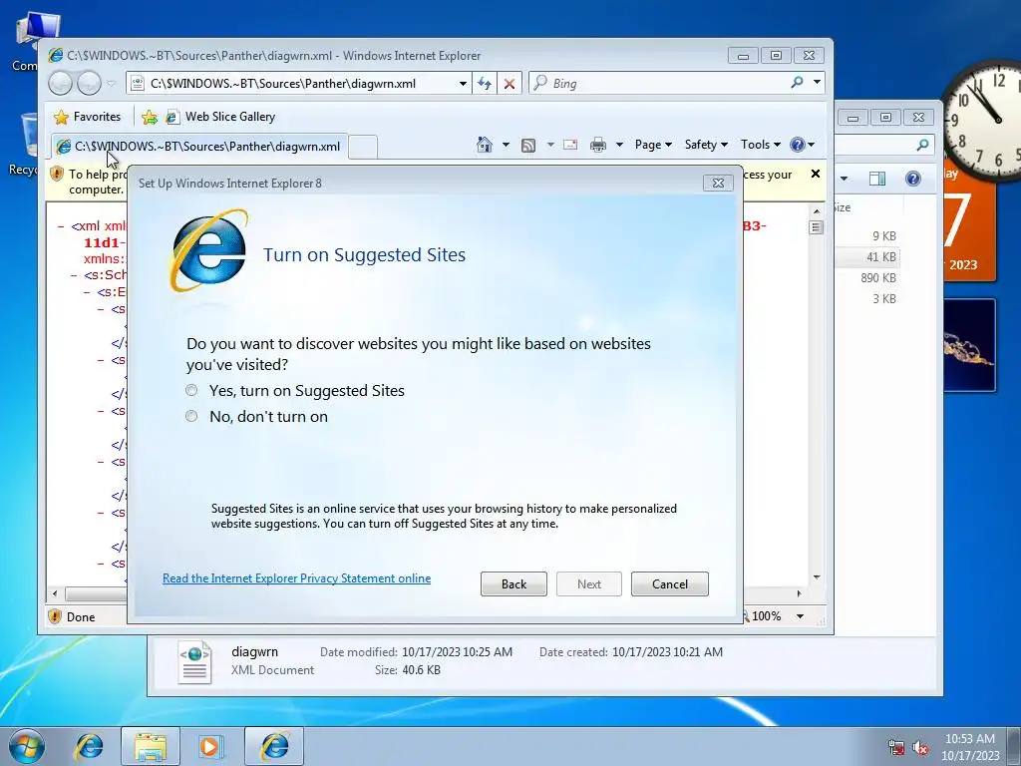1021x766 pixels.
Task: Click the desktop clock gadget
Action: tap(982, 120)
